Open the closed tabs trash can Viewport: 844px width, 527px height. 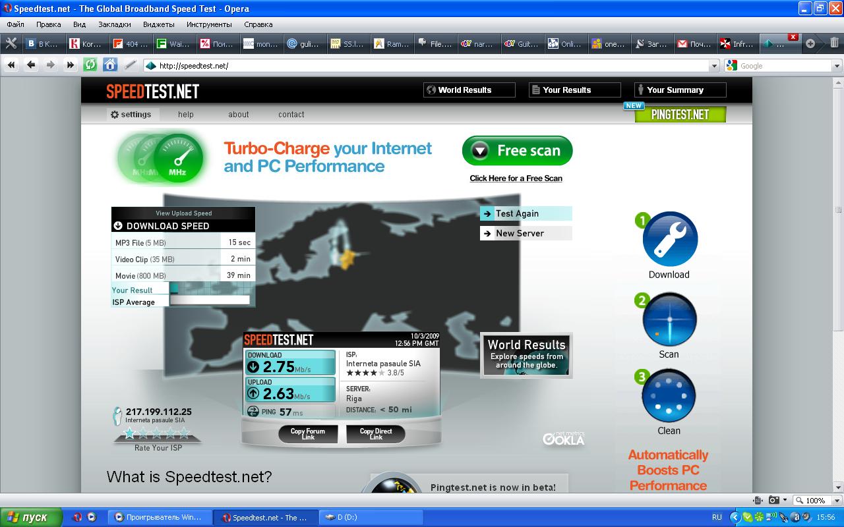834,43
